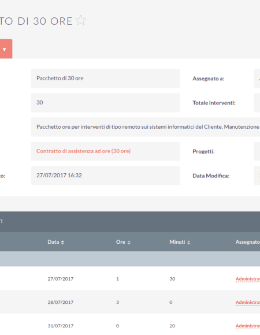Click the field showing value 30

coord(106,103)
